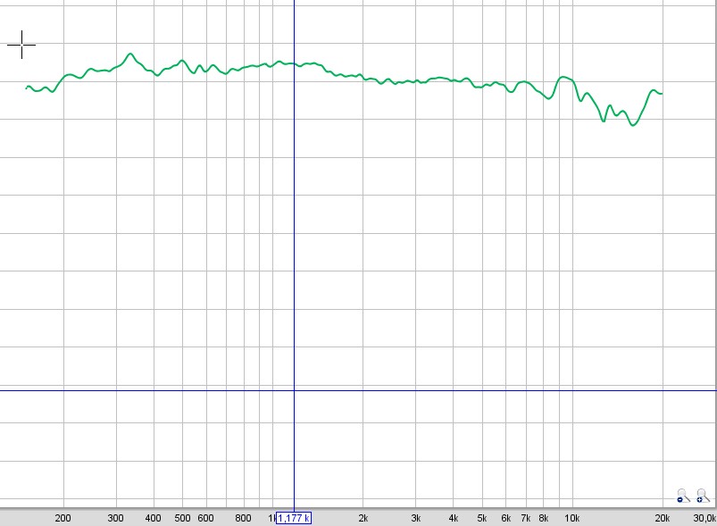Viewport: 717px width, 526px height.
Task: Click the 500 frequency axis label
Action: (x=182, y=518)
